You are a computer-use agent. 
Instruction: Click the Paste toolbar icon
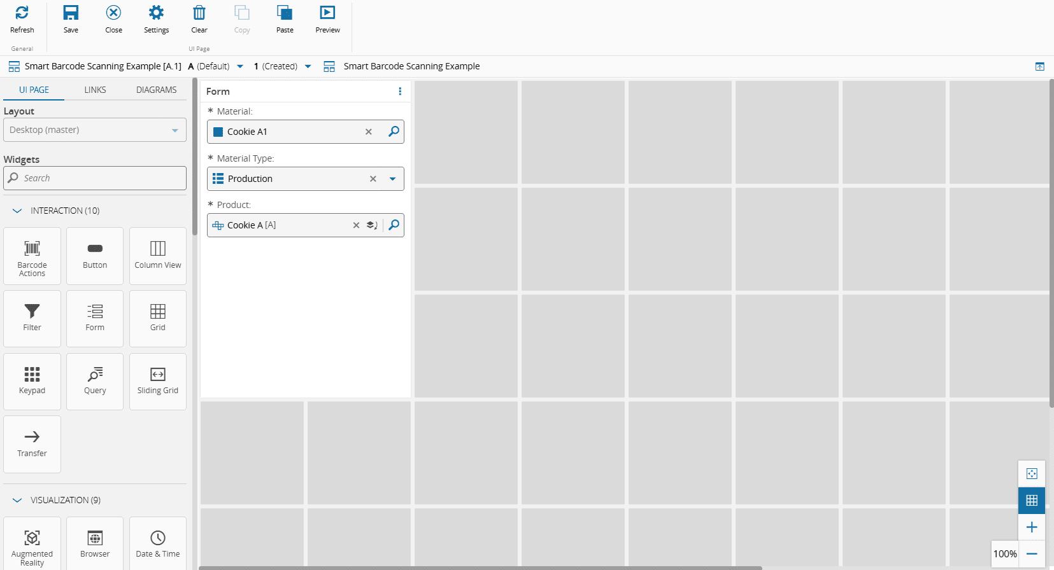click(285, 20)
